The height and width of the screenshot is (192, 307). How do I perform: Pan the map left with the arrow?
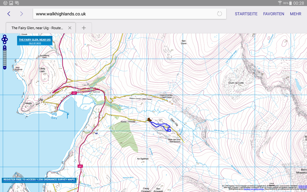pyautogui.click(x=2, y=40)
